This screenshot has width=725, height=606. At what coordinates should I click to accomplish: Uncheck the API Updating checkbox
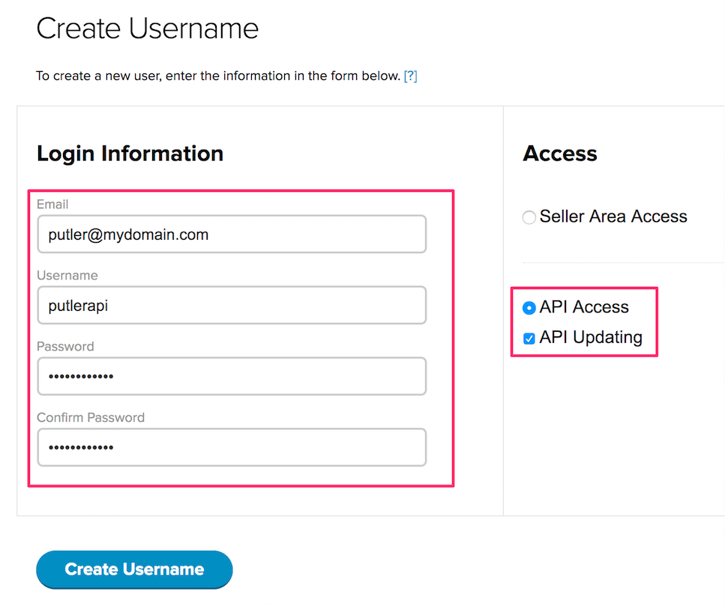click(x=529, y=339)
